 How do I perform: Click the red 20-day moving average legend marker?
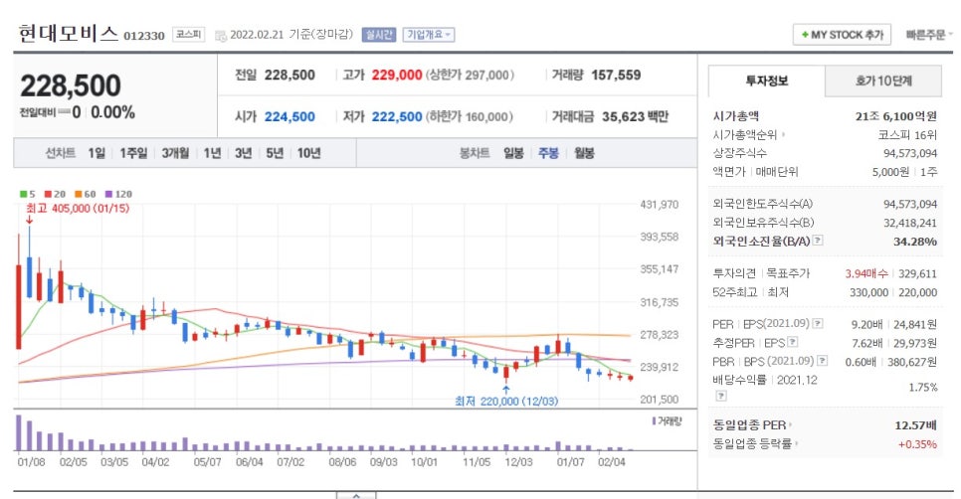(49, 194)
